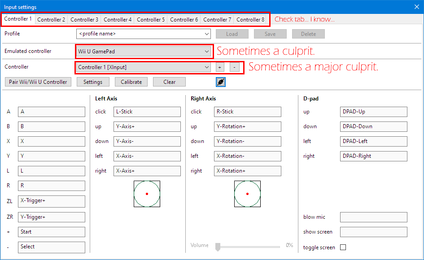Click the D-pad down field DPAD-Down
The image size is (424, 260).
tap(373, 126)
